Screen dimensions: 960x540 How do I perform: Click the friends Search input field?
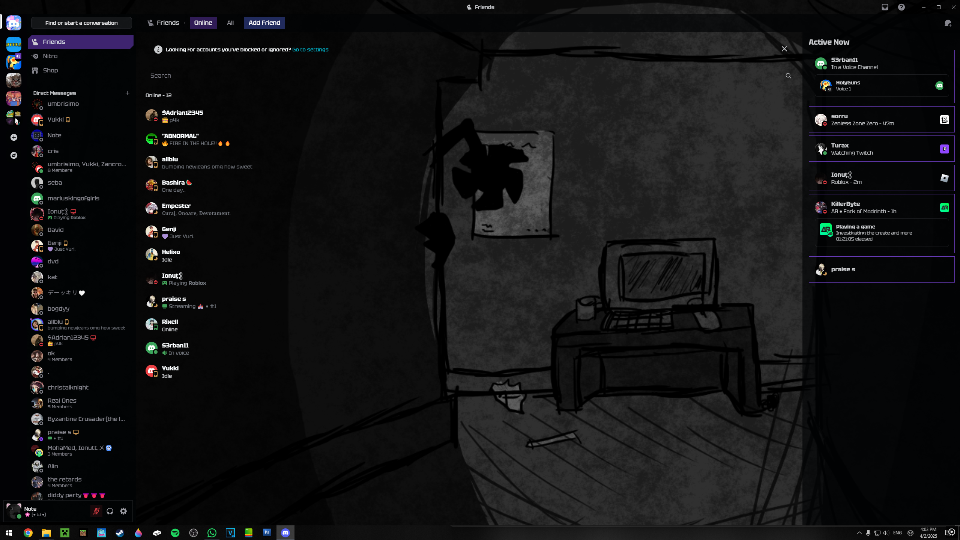[x=450, y=76]
